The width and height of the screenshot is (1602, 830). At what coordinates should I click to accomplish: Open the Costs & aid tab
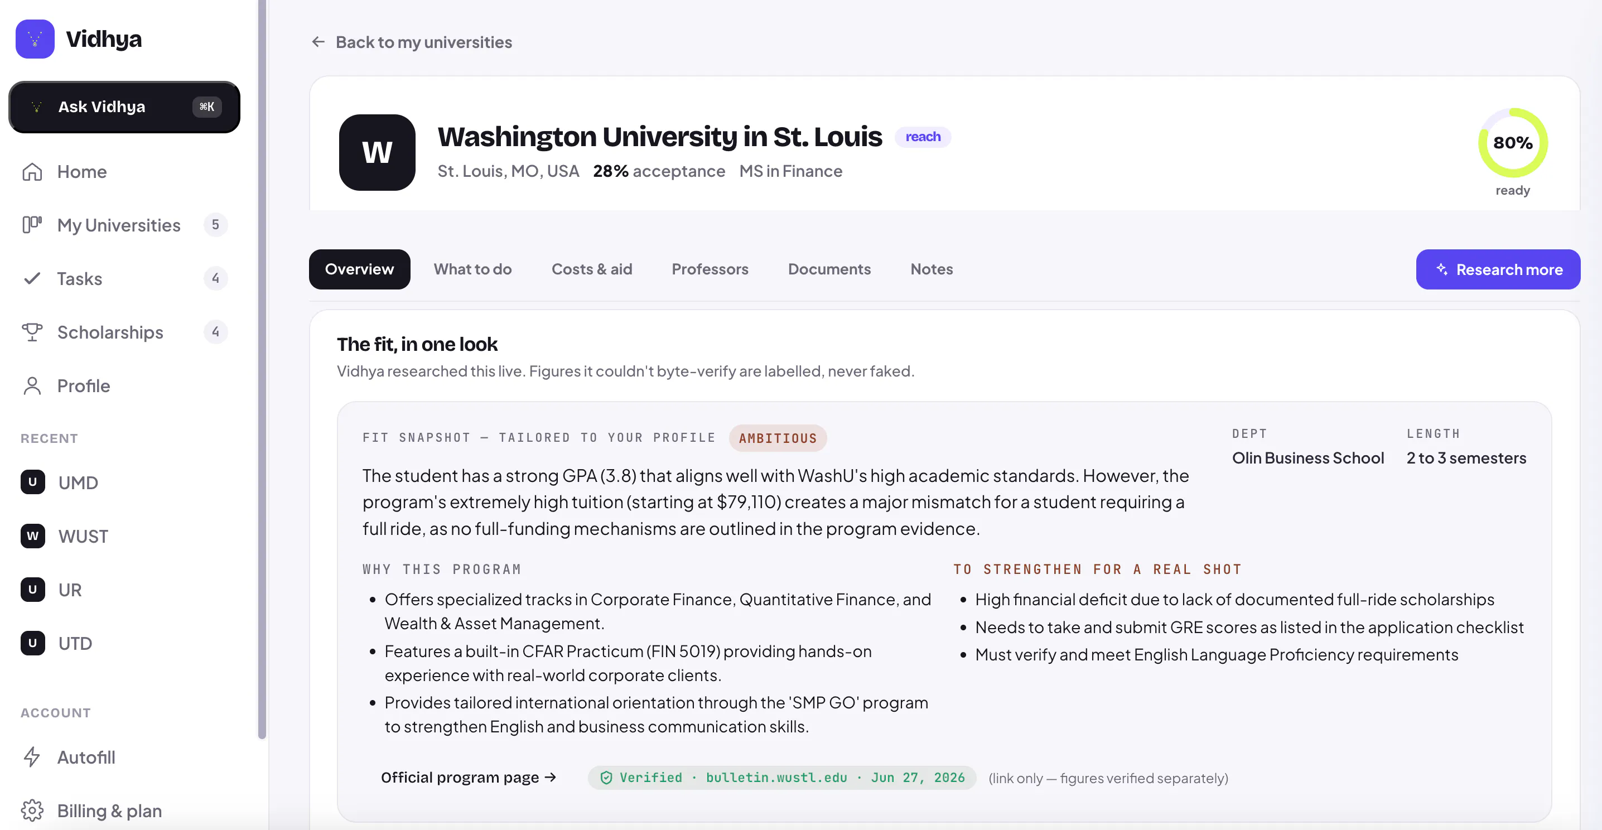coord(591,269)
